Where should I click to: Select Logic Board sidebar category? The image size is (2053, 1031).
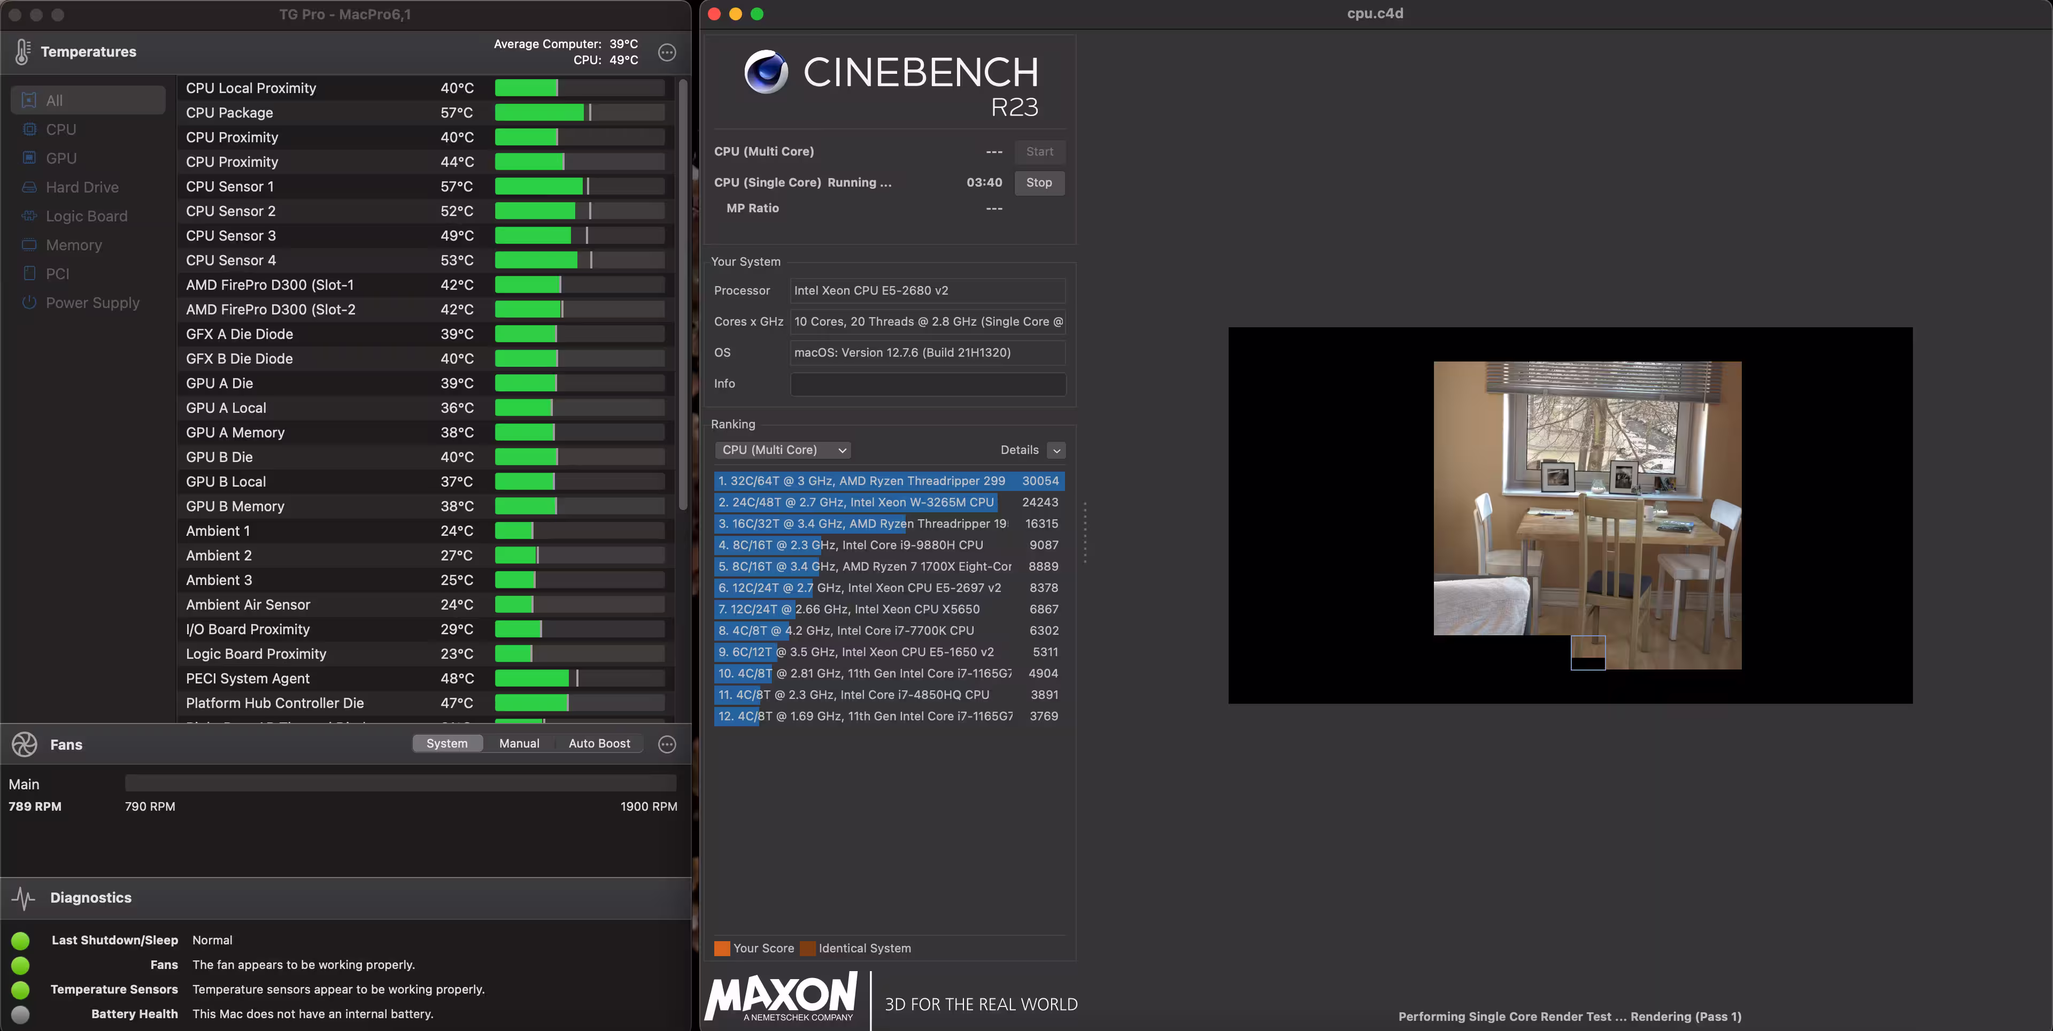[86, 216]
